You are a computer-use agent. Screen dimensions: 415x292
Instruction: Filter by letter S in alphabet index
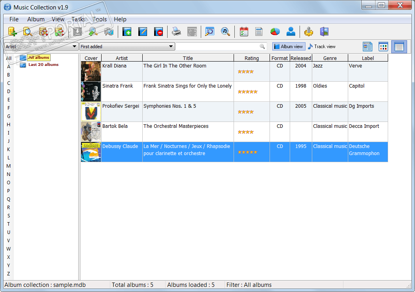click(x=8, y=215)
